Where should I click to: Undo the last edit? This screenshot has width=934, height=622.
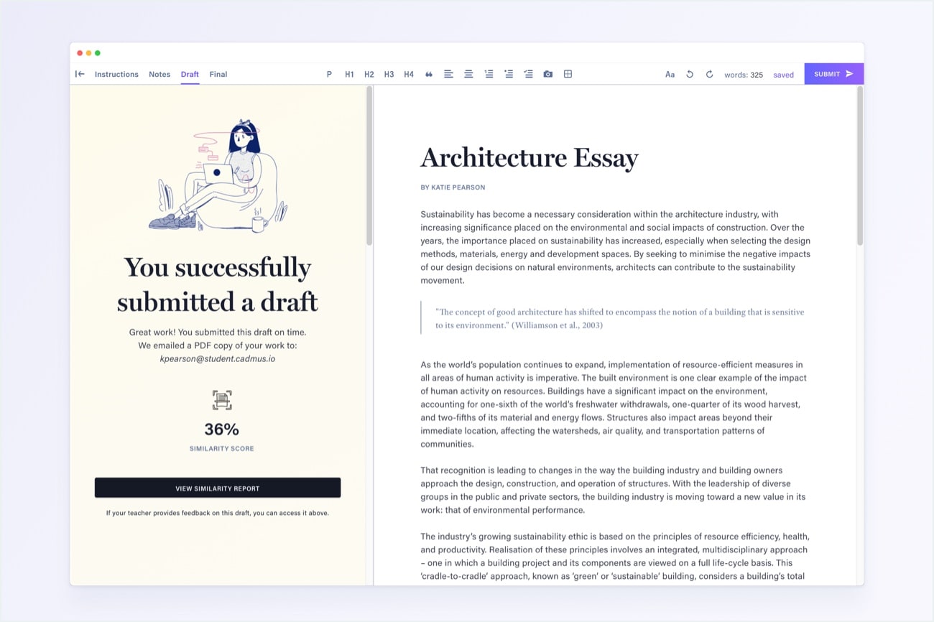690,73
